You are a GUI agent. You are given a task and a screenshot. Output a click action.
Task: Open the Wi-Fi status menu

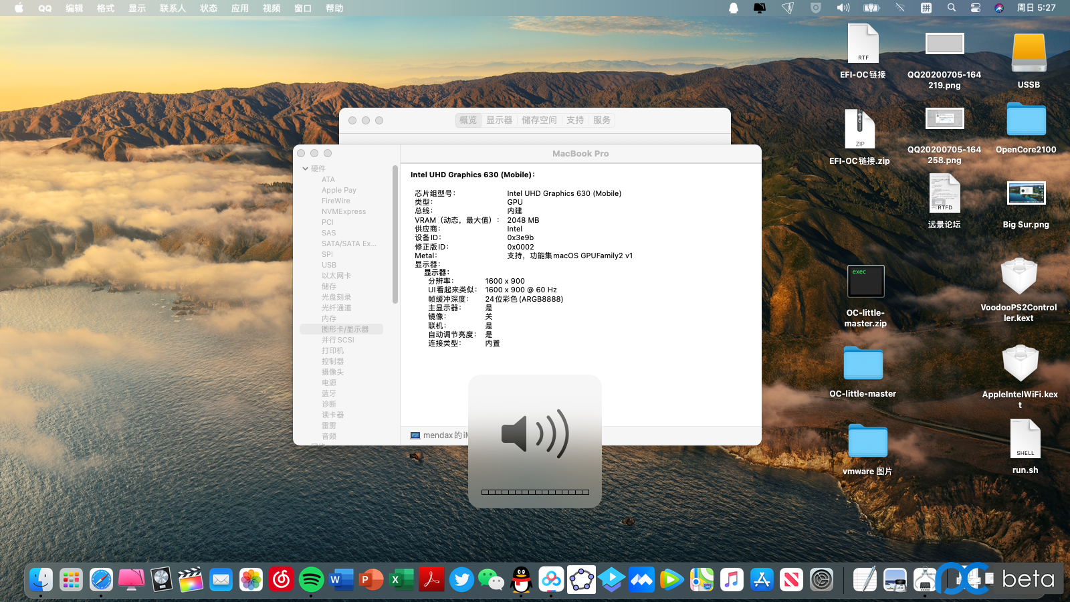[x=900, y=8]
